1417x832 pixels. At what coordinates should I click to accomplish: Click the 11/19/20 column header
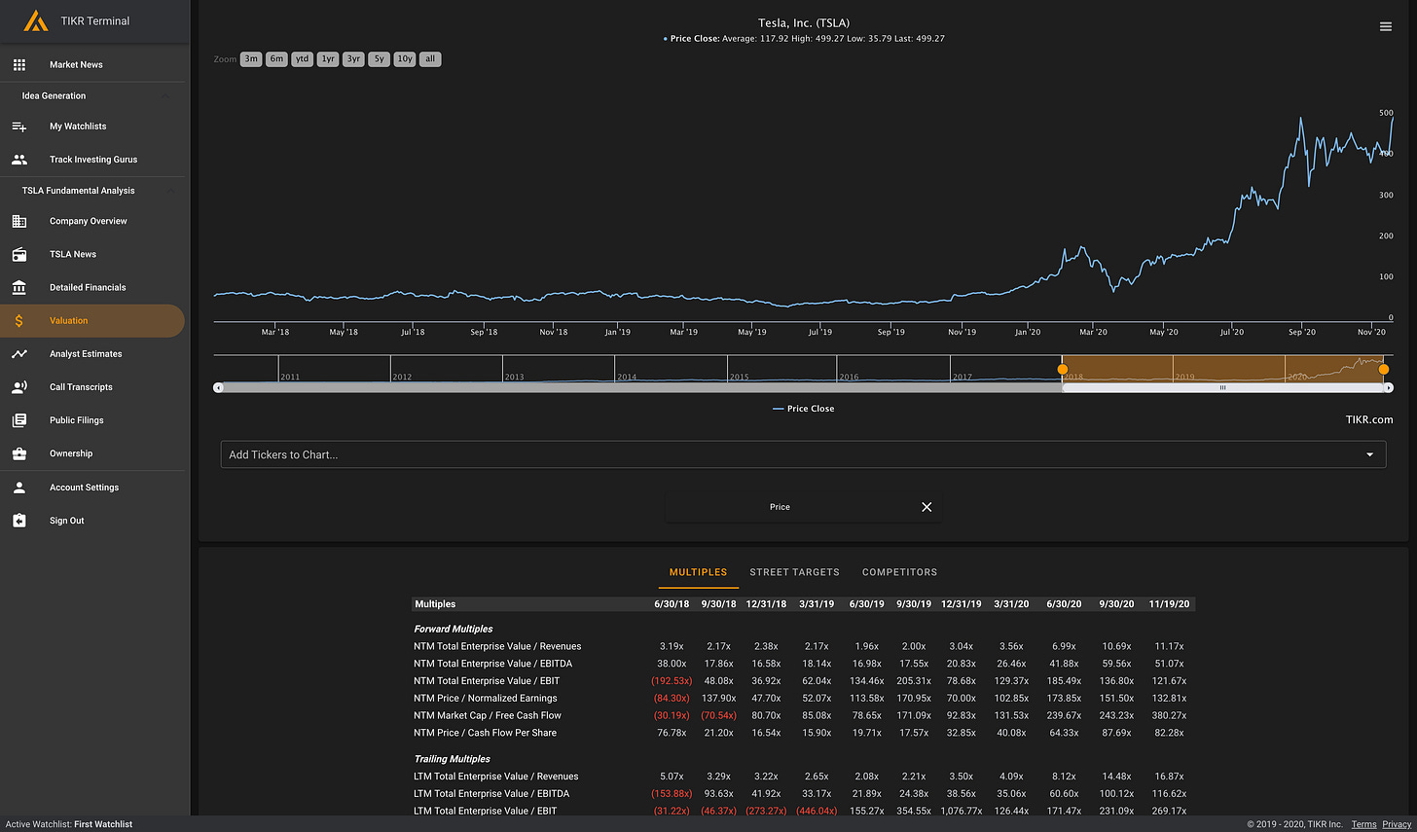point(1169,604)
